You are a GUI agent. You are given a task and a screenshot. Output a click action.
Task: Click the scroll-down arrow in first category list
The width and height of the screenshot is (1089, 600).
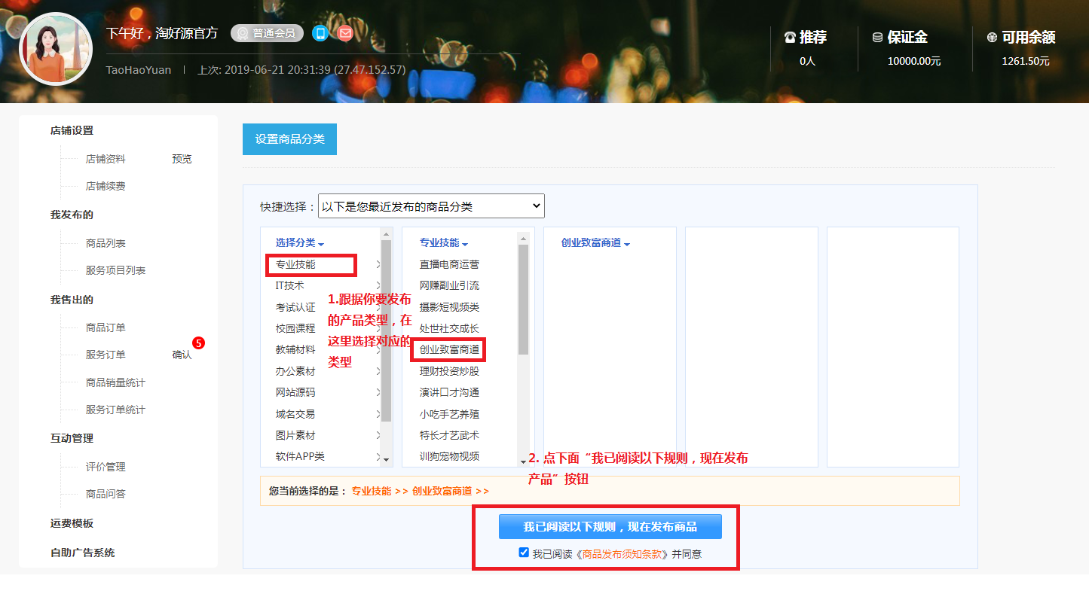click(x=387, y=459)
